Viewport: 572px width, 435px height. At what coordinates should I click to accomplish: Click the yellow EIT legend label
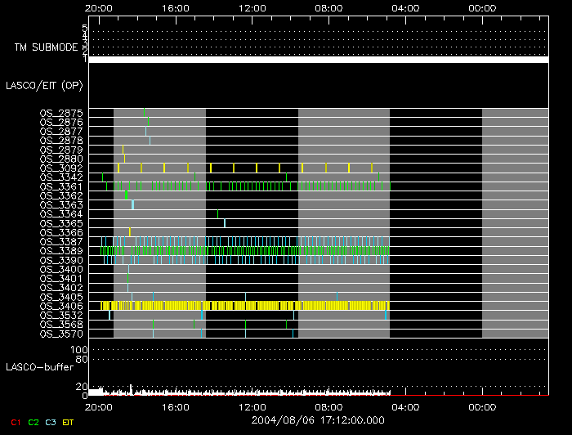click(68, 423)
